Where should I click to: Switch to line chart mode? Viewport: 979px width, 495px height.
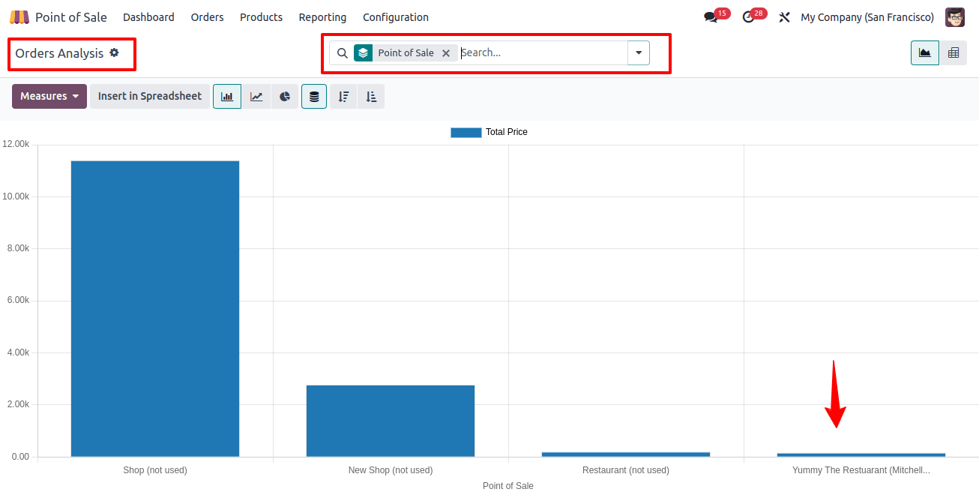pyautogui.click(x=256, y=96)
